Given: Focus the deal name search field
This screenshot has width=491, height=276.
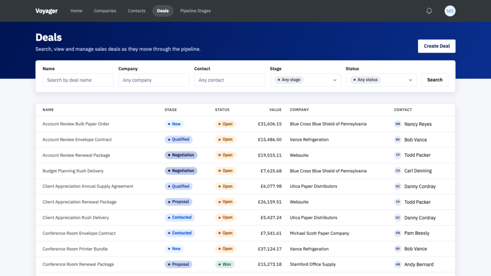Looking at the screenshot, I should (78, 80).
